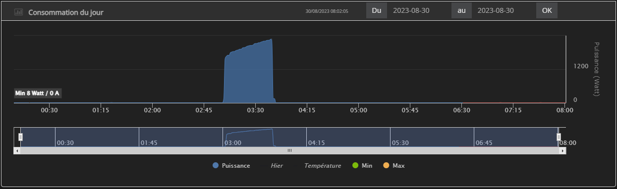Screen dimensions: 617x189
Task: Click the timestamp 30/08/2023 08:02:05
Action: pos(327,11)
